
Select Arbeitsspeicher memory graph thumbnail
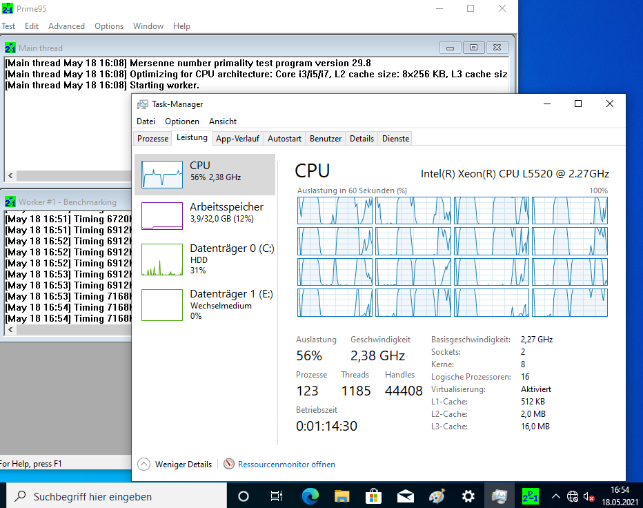click(162, 216)
